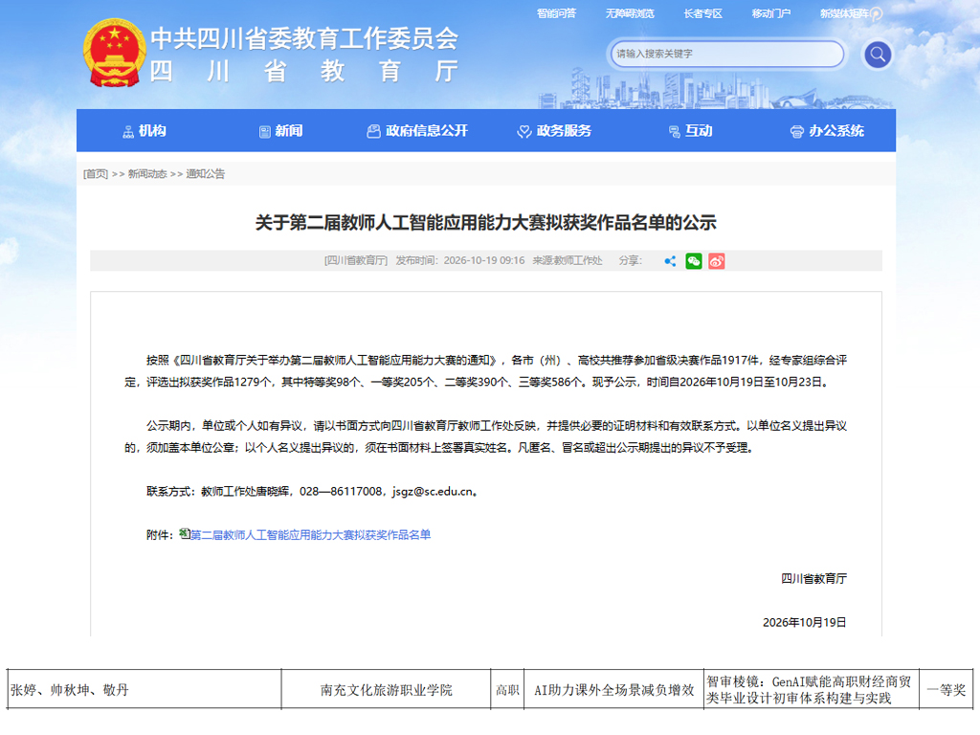Click the 政务服务 heart icon

(523, 132)
